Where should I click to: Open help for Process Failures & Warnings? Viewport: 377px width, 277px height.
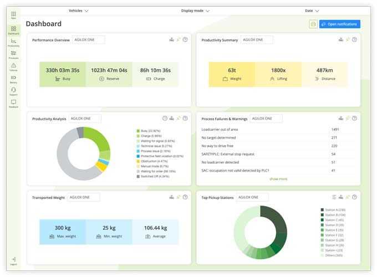(x=354, y=118)
